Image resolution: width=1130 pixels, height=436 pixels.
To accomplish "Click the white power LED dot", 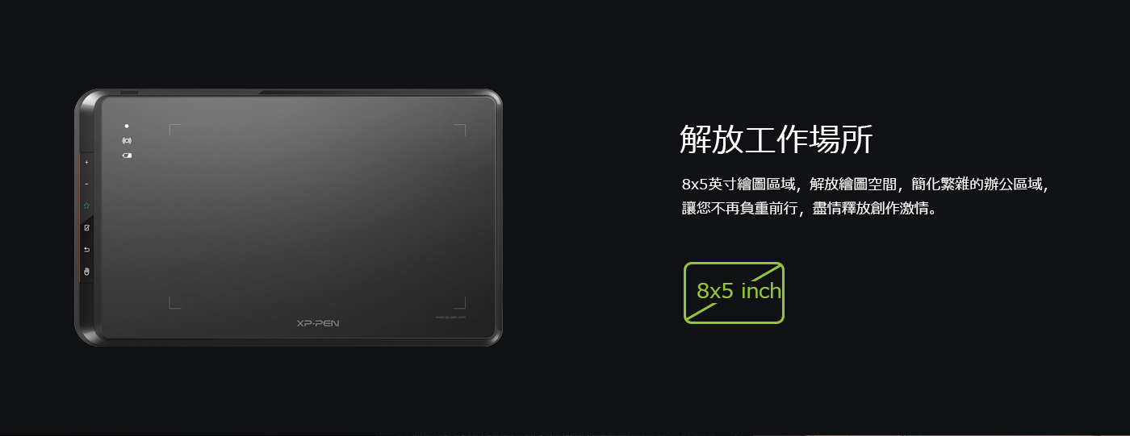I will coord(127,127).
